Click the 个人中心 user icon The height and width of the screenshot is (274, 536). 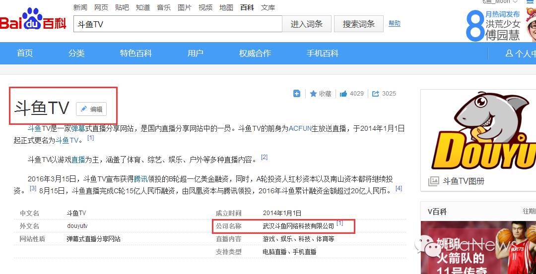[x=509, y=53]
